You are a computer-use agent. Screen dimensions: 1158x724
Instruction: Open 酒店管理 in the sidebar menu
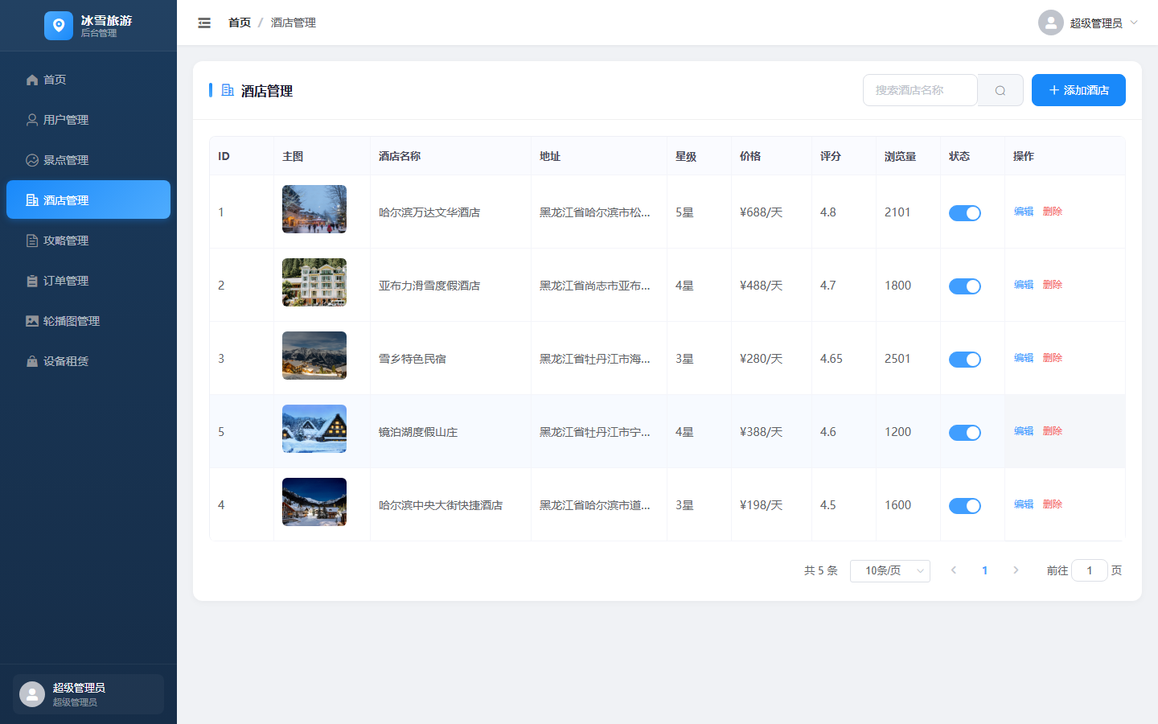click(x=88, y=200)
